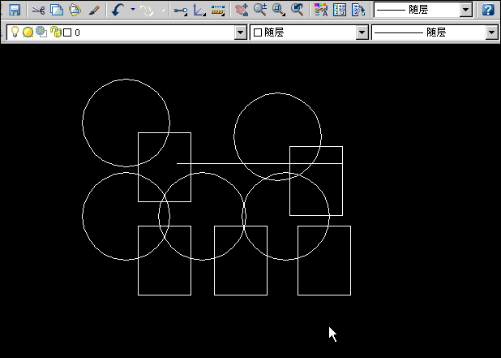Click the Undo arrow icon
Screen dimensions: 501x358
click(118, 10)
